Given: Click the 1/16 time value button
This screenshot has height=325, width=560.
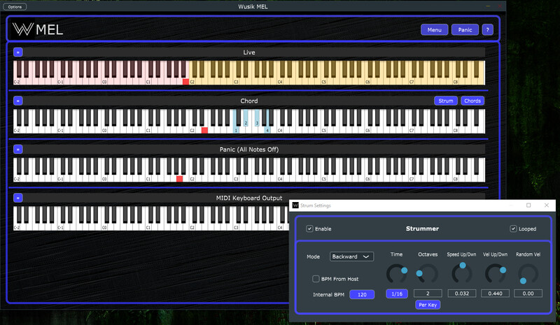Looking at the screenshot, I should pos(397,294).
